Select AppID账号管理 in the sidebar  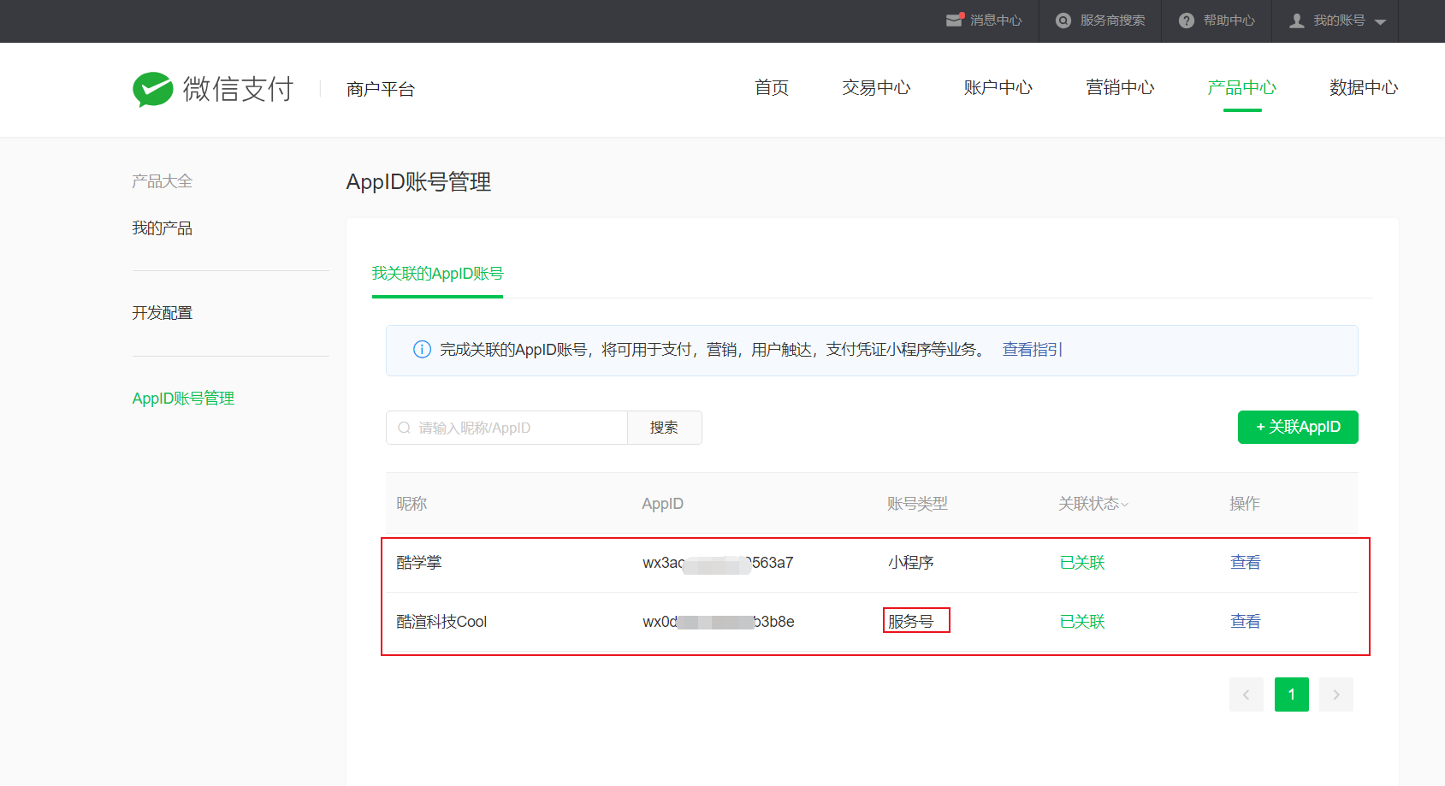183,399
